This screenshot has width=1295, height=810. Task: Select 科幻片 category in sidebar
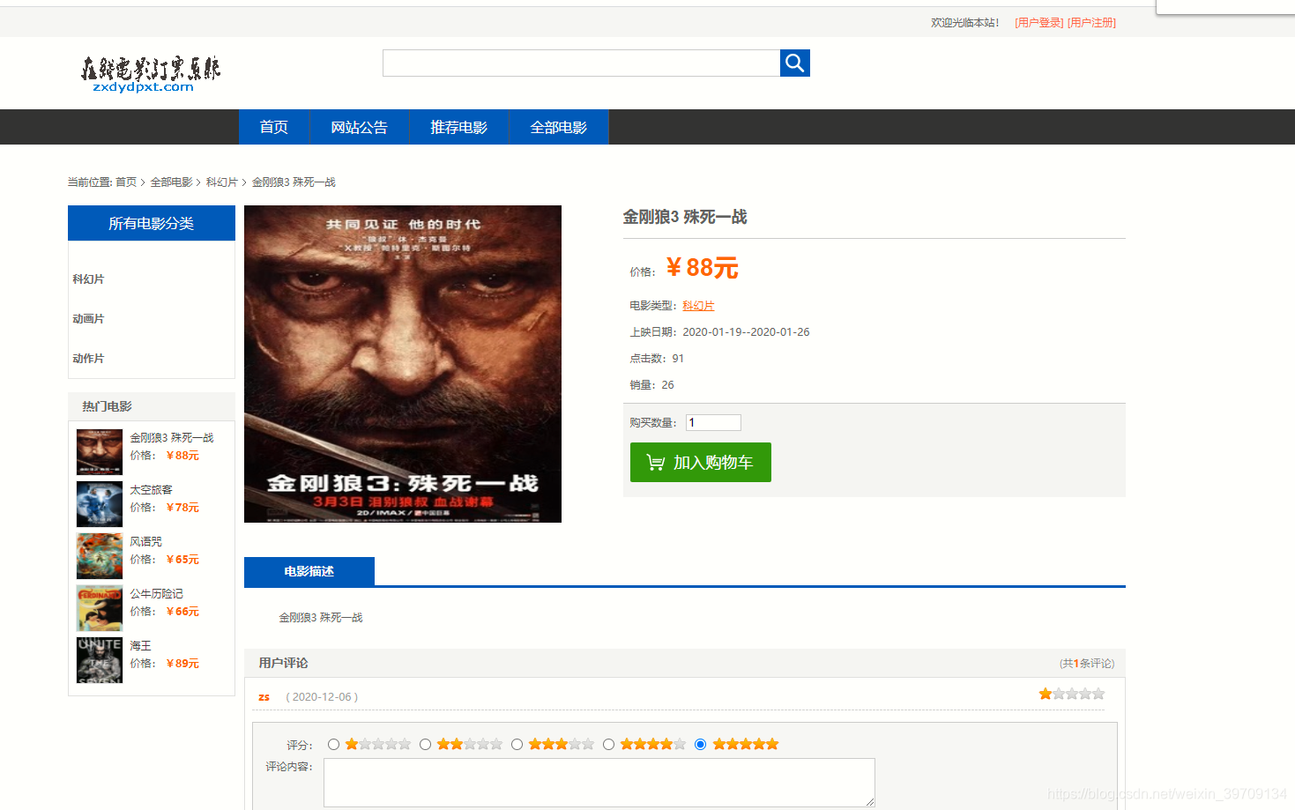88,279
